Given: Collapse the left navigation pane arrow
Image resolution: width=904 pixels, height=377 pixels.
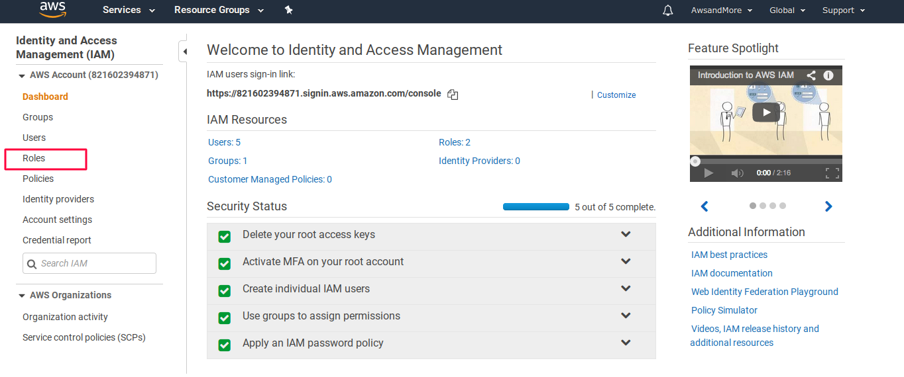Looking at the screenshot, I should point(184,51).
